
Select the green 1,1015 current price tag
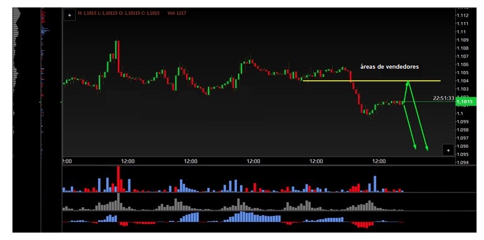point(466,101)
